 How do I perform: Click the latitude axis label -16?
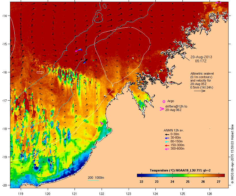[4, 72]
